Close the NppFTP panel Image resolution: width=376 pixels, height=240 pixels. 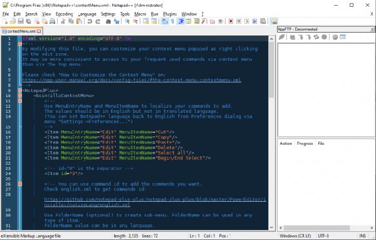[x=372, y=29]
